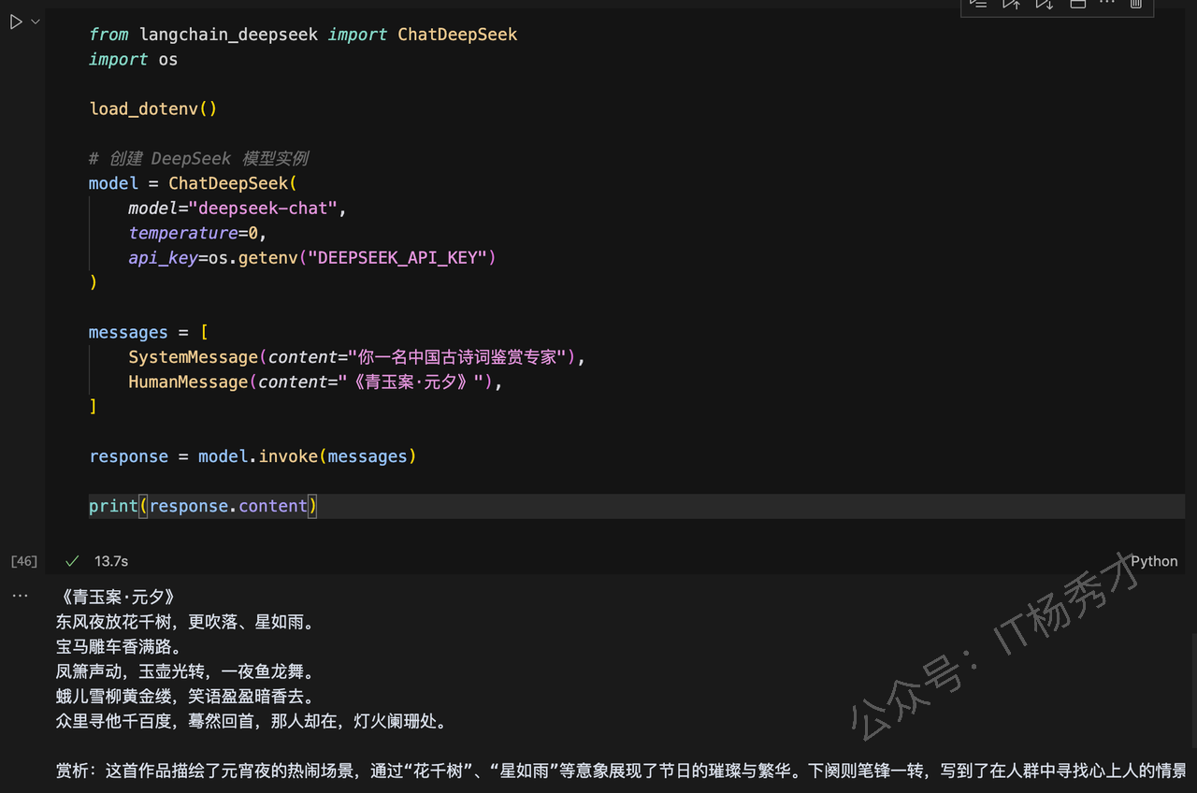Click the 'import os' line
The height and width of the screenshot is (793, 1197).
(133, 60)
